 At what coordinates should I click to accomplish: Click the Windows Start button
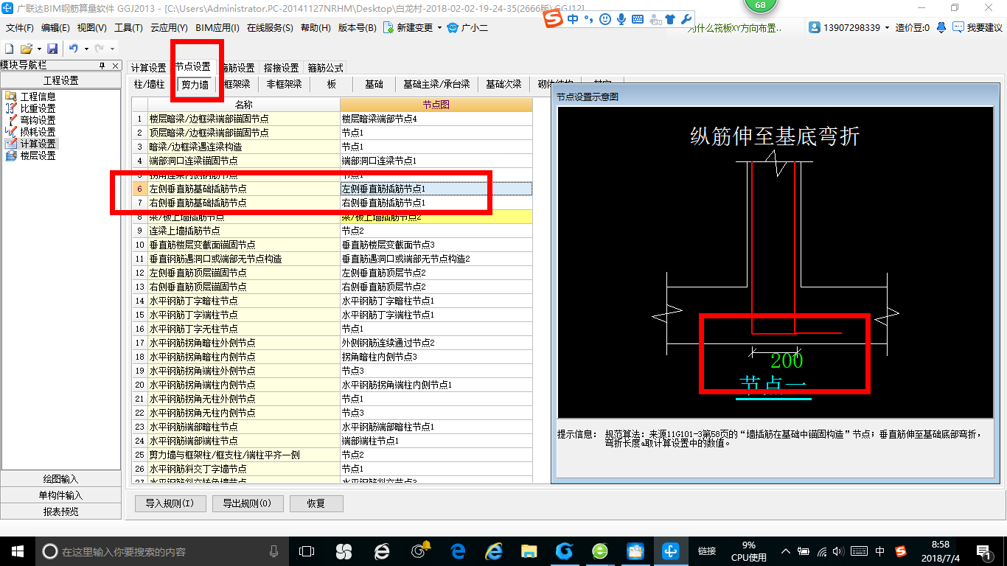[x=17, y=551]
